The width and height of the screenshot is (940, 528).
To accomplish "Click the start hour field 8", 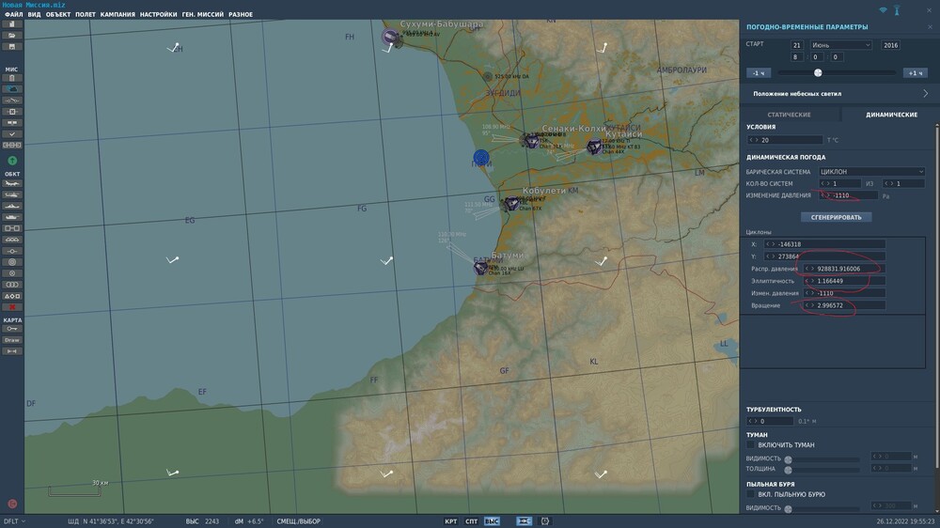I will (797, 57).
